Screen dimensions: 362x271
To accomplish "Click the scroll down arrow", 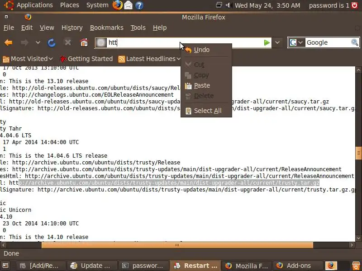I will coord(358,238).
